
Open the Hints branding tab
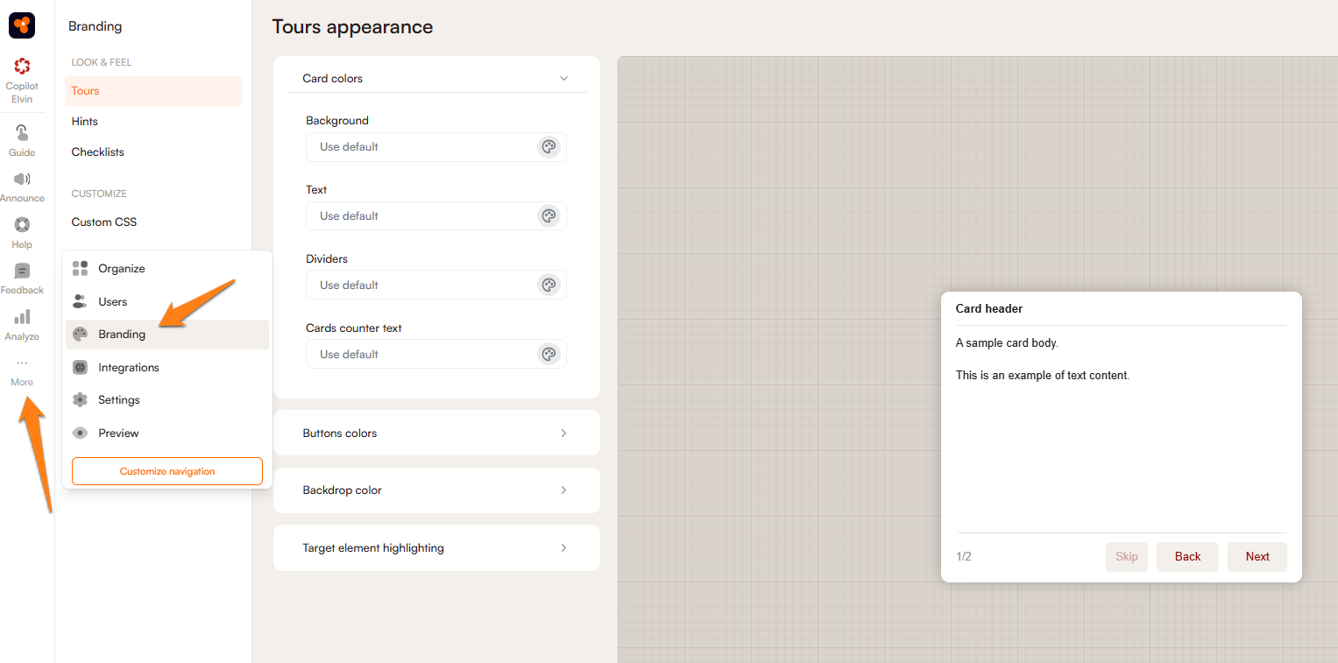pyautogui.click(x=85, y=122)
